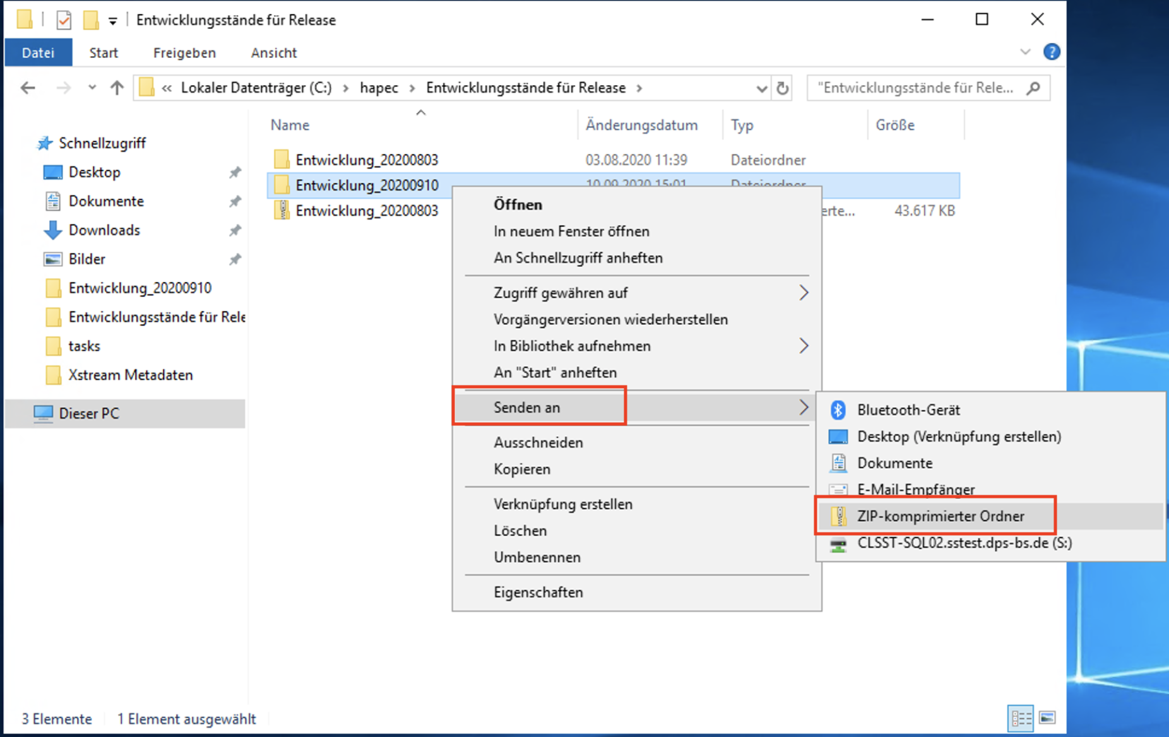Click the refresh icon in address bar

(783, 88)
